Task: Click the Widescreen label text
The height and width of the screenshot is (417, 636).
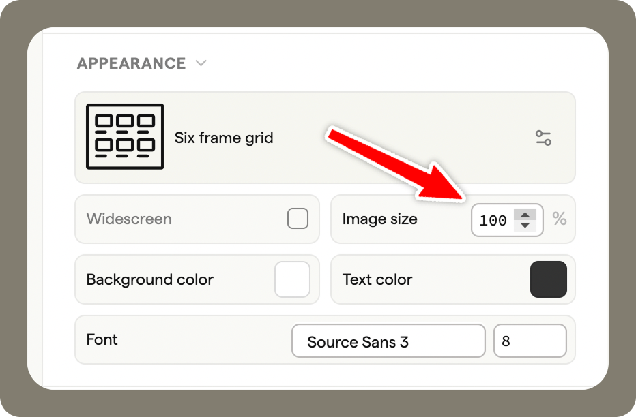Action: tap(129, 219)
